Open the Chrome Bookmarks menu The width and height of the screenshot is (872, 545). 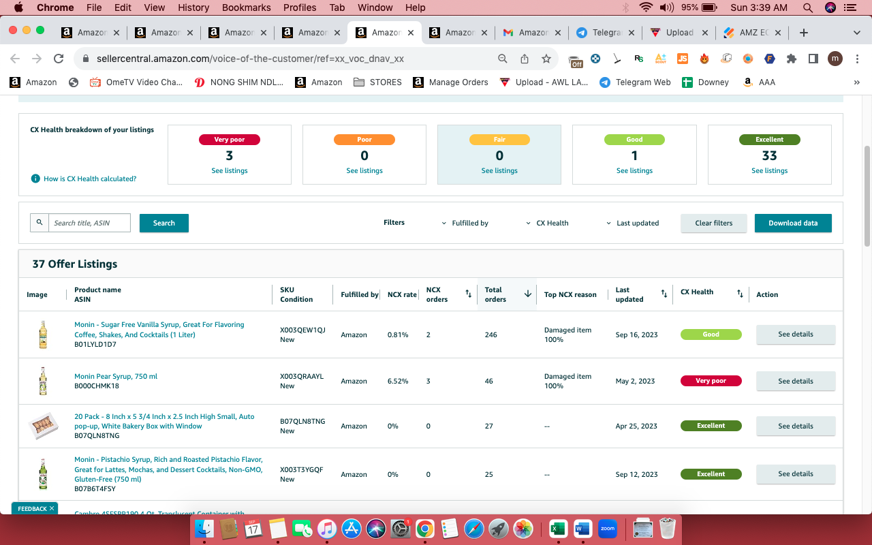point(246,7)
